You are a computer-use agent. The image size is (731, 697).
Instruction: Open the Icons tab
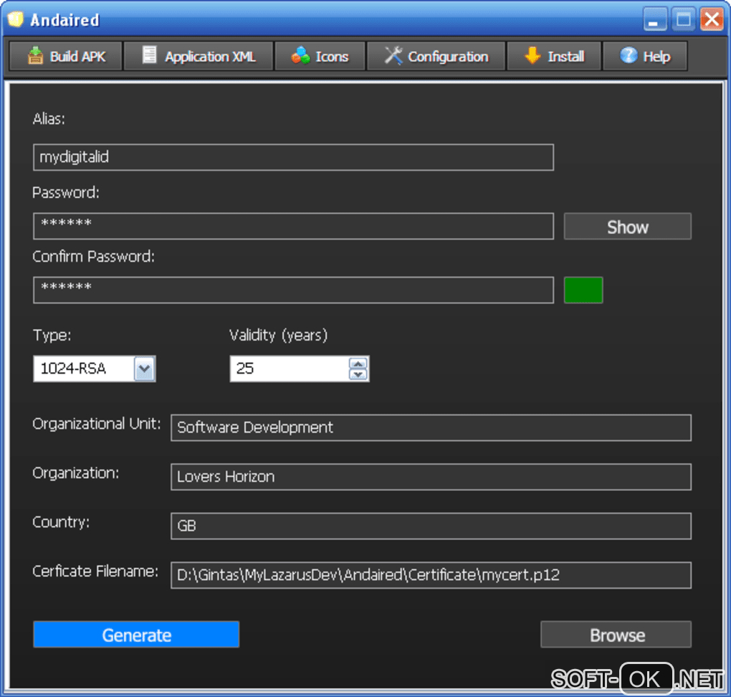point(320,57)
